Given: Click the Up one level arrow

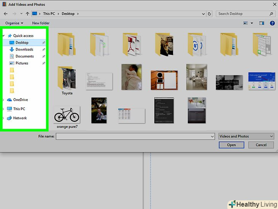Looking at the screenshot, I should click(27, 14).
